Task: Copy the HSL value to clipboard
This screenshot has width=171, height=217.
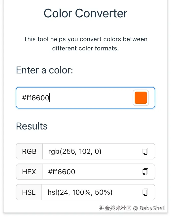Action: 145,192
